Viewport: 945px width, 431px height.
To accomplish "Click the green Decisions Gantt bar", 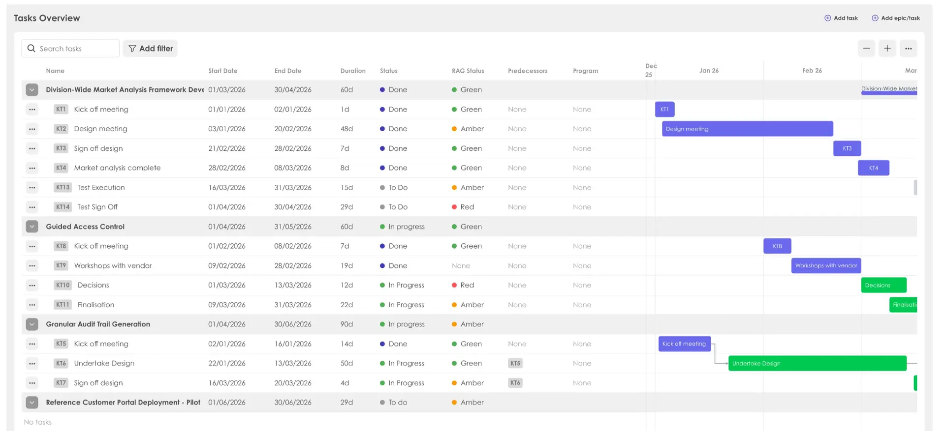I will click(x=884, y=285).
